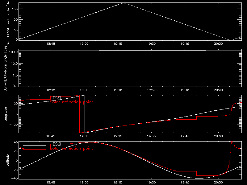Click 19:15 label under Earth angle plot
The image size is (247, 185).
pyautogui.click(x=118, y=43)
